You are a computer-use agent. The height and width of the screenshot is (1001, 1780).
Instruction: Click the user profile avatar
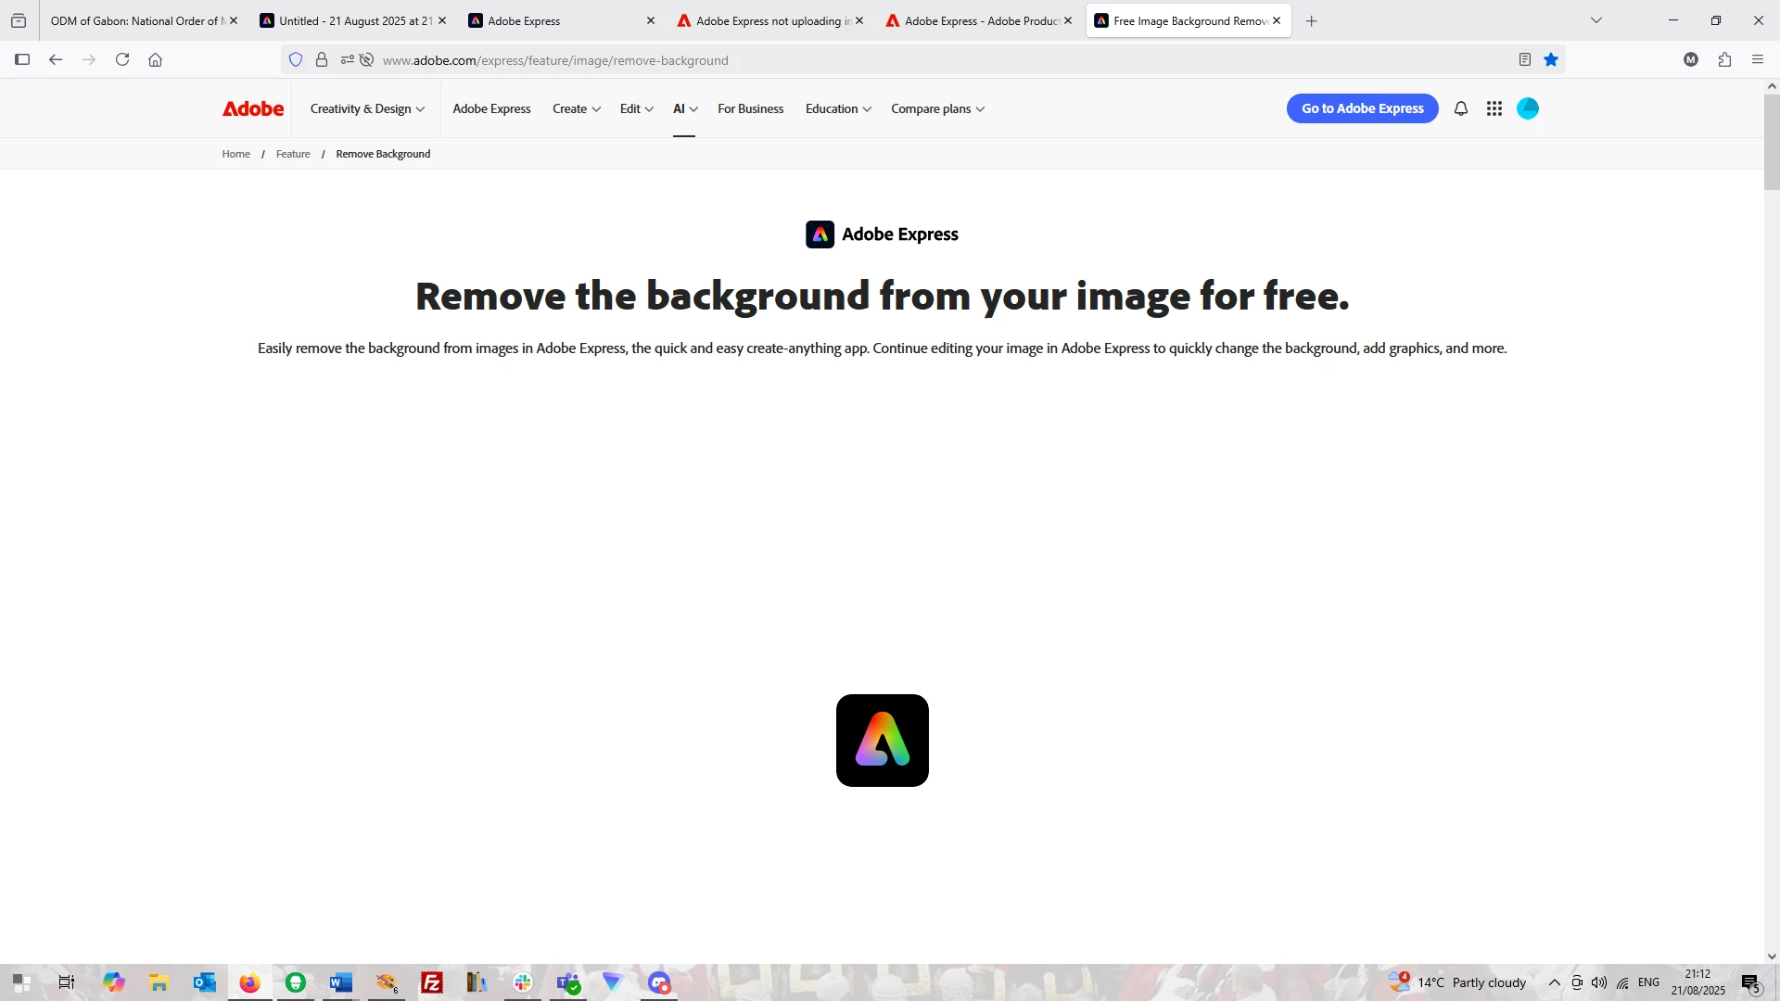(1528, 108)
